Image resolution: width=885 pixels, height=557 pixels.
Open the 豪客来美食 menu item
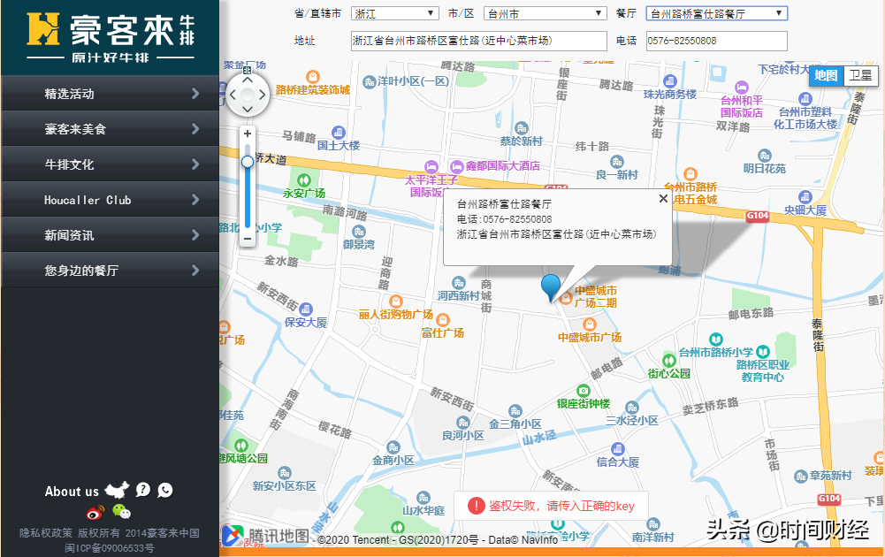click(x=110, y=129)
